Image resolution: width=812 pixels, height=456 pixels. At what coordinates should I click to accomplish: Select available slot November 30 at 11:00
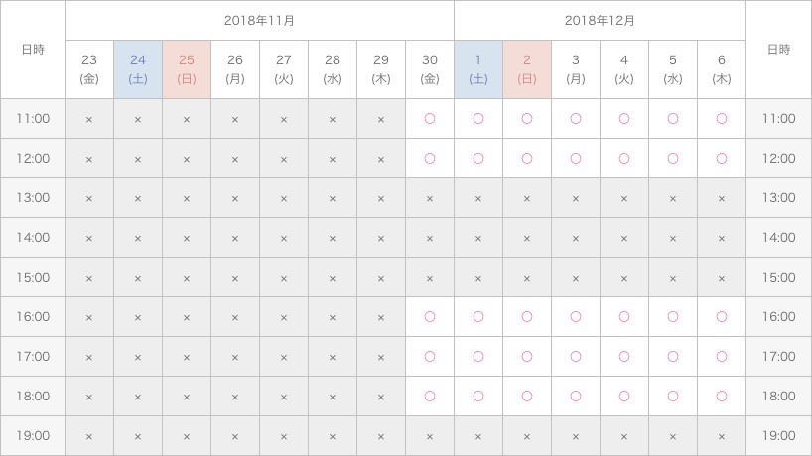[430, 118]
